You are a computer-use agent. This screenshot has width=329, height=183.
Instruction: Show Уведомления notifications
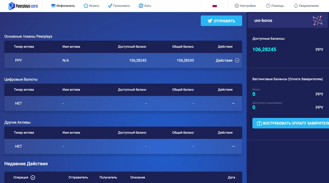click(306, 6)
